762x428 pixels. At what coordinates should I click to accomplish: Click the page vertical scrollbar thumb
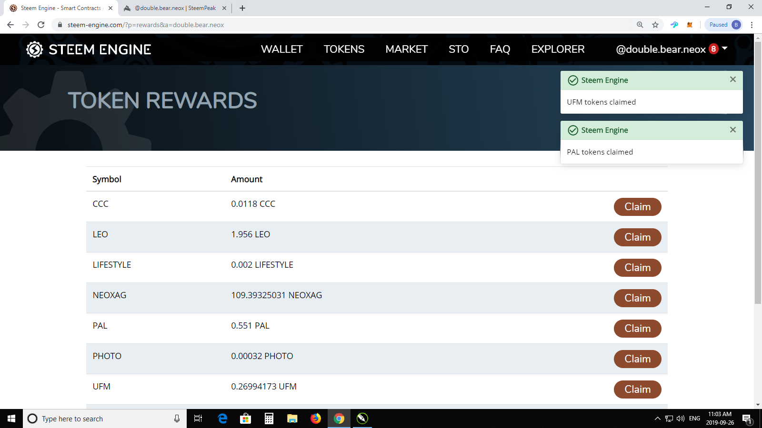pyautogui.click(x=758, y=171)
